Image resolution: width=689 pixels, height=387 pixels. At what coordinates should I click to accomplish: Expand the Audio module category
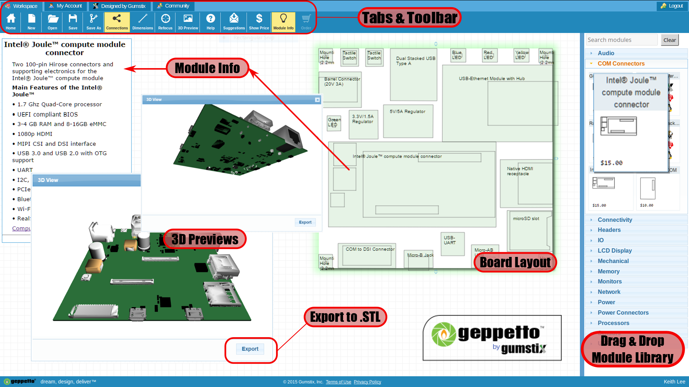click(x=636, y=53)
